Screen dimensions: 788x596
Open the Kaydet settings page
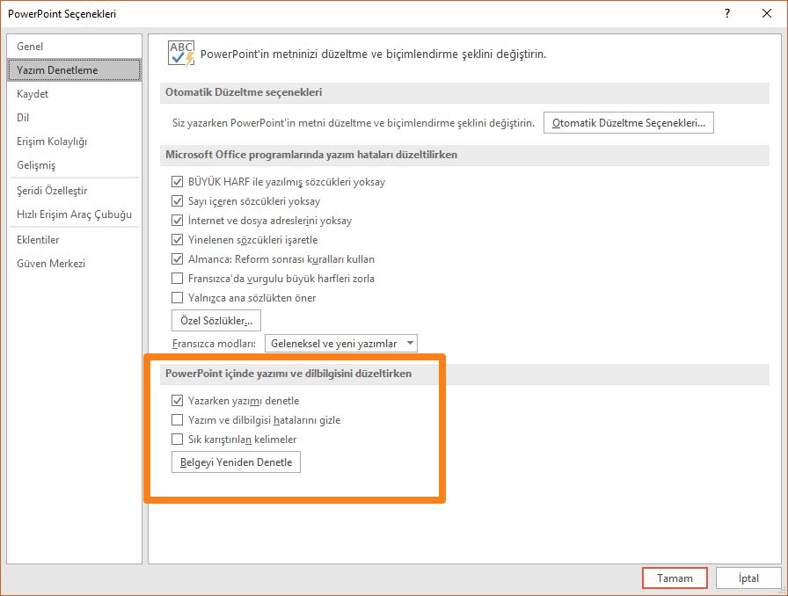75,94
